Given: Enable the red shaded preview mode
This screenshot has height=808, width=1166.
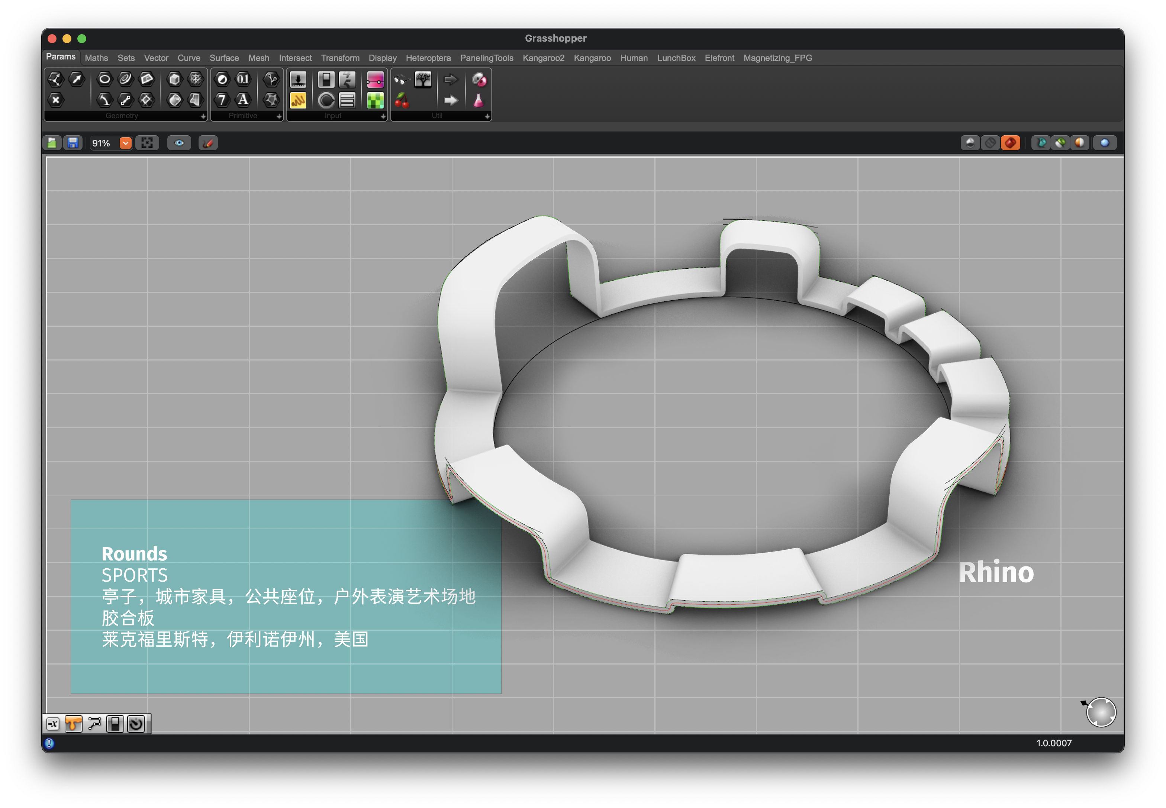Looking at the screenshot, I should (1010, 143).
